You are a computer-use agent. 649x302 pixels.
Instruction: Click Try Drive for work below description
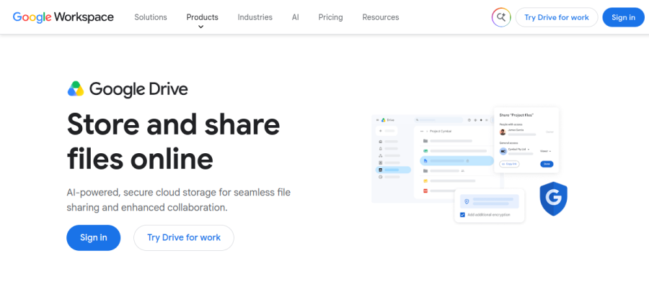tap(184, 237)
